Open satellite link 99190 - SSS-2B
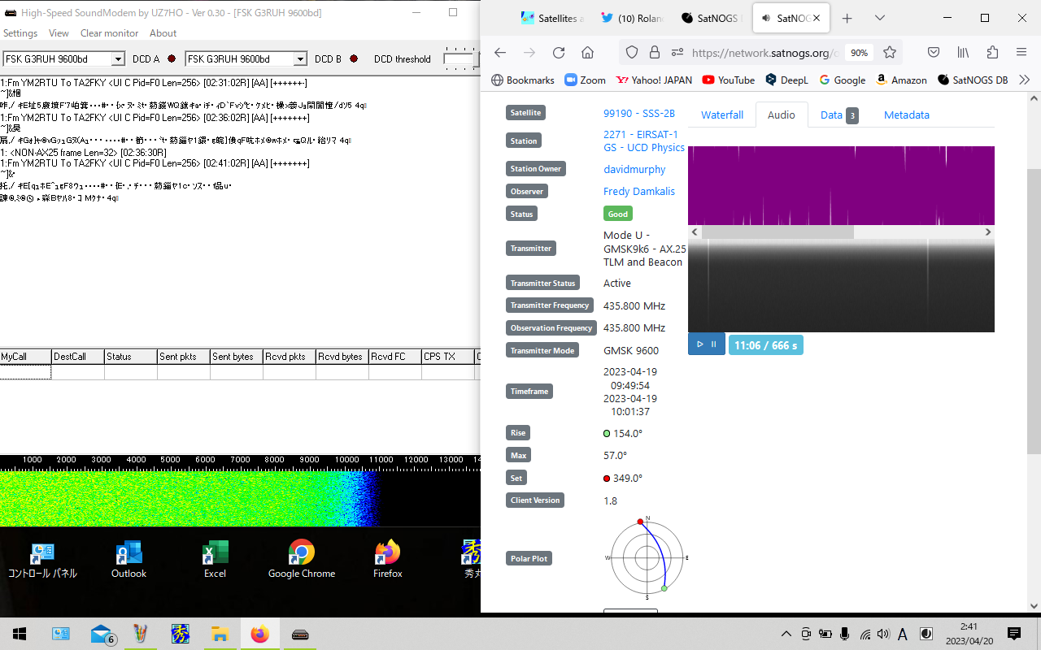Screen dimensions: 1041x650 [638, 113]
